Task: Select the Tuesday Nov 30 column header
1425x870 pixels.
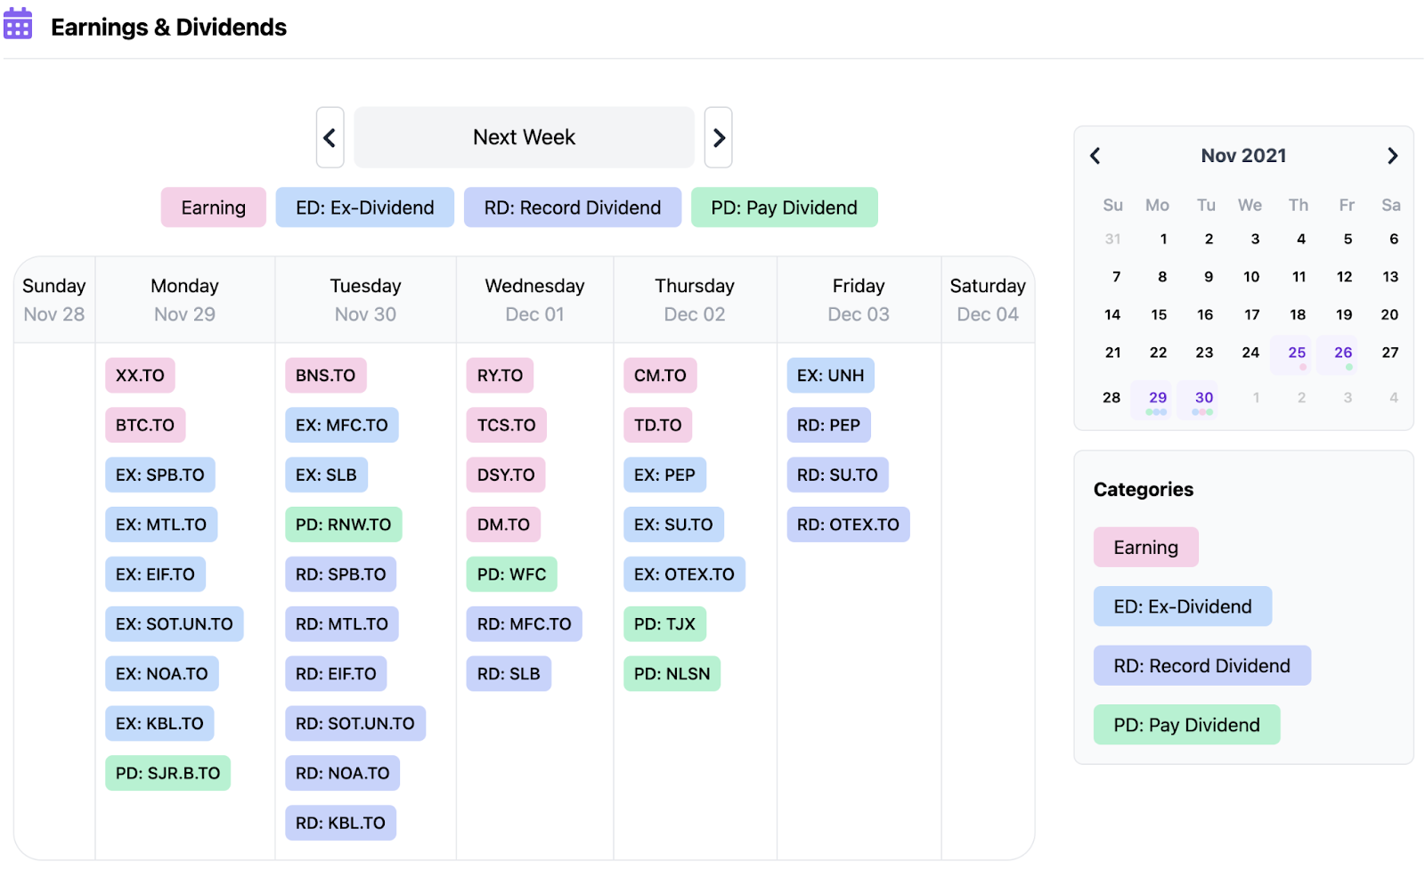Action: coord(365,300)
